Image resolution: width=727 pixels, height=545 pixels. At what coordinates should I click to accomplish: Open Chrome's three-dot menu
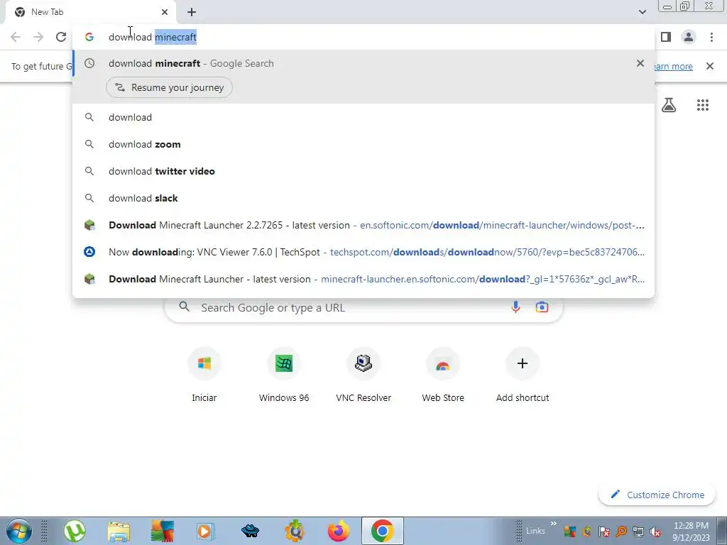tap(711, 37)
